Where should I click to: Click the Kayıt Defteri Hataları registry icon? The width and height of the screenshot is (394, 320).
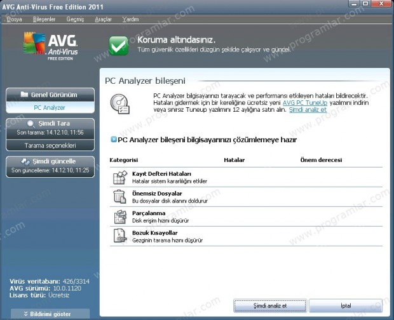[x=120, y=177]
